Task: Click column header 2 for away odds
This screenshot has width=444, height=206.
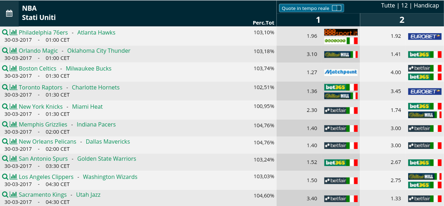Action: point(402,20)
